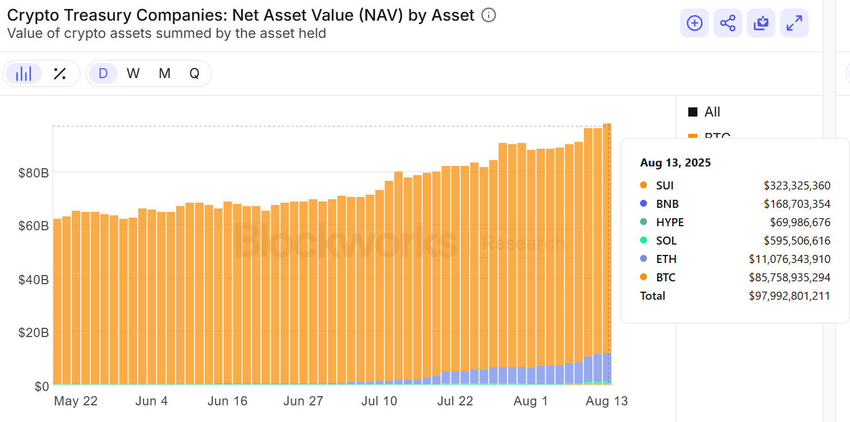Screen dimensions: 850x422
Task: Select quarterly (Q) interval
Action: 194,73
